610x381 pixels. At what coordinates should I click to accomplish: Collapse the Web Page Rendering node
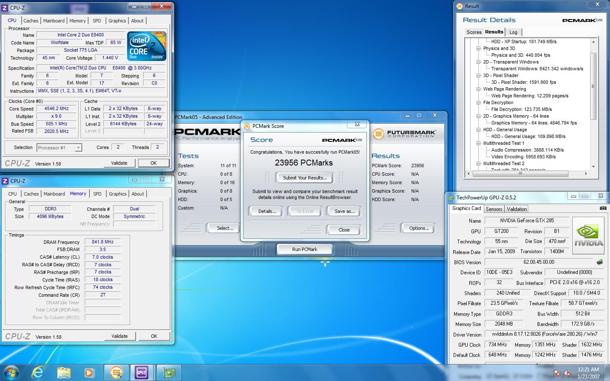click(478, 89)
